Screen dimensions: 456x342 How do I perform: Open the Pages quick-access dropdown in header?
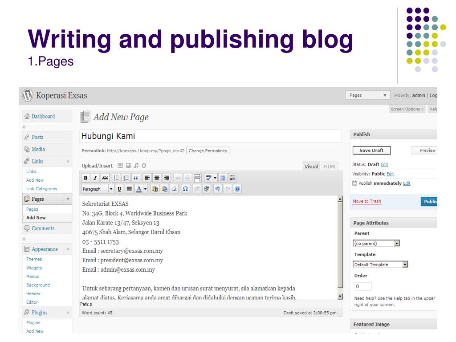tap(367, 95)
